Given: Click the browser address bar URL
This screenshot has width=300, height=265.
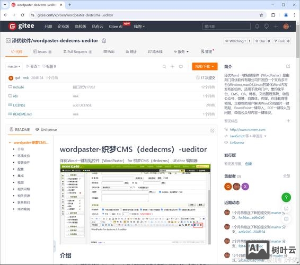Looking at the screenshot, I should pyautogui.click(x=75, y=15).
